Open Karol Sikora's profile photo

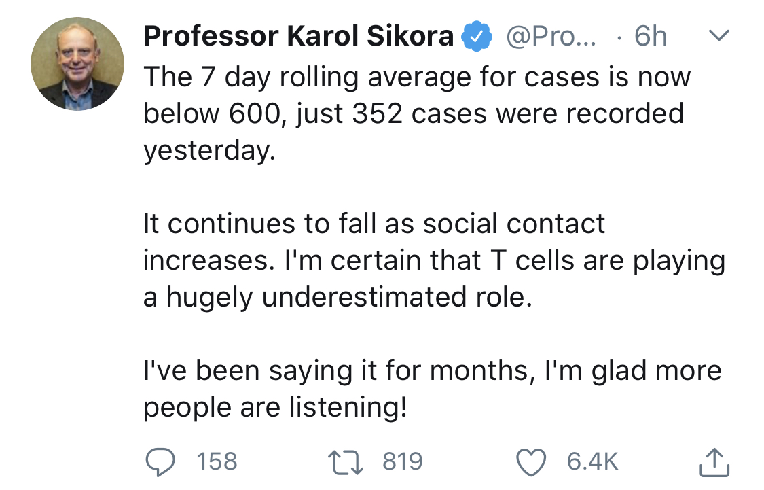pos(77,64)
